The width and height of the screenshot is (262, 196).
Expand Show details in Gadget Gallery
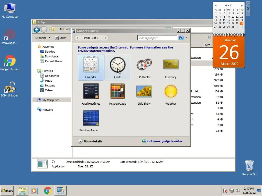tap(90, 141)
